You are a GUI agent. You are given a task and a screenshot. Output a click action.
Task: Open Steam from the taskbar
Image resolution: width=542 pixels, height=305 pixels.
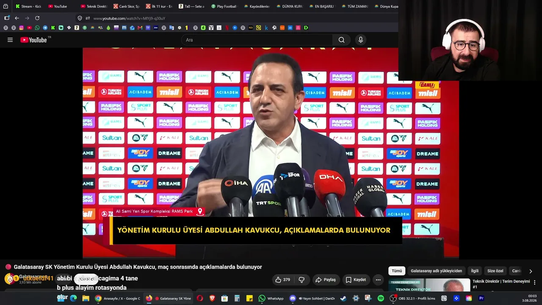point(343,298)
